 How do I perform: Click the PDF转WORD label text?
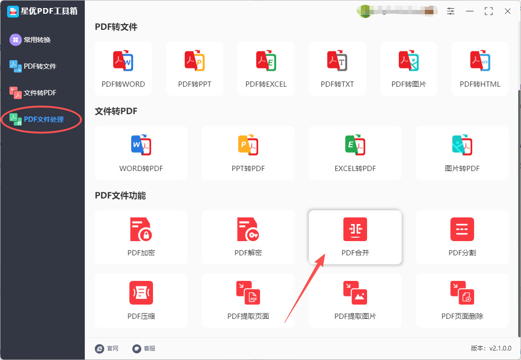[123, 84]
